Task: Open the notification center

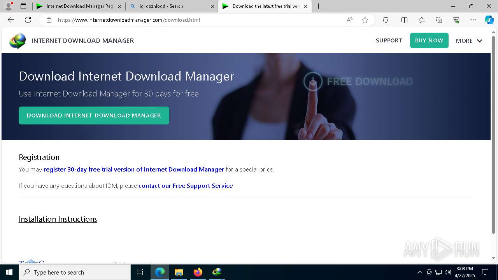Action: tap(485, 272)
